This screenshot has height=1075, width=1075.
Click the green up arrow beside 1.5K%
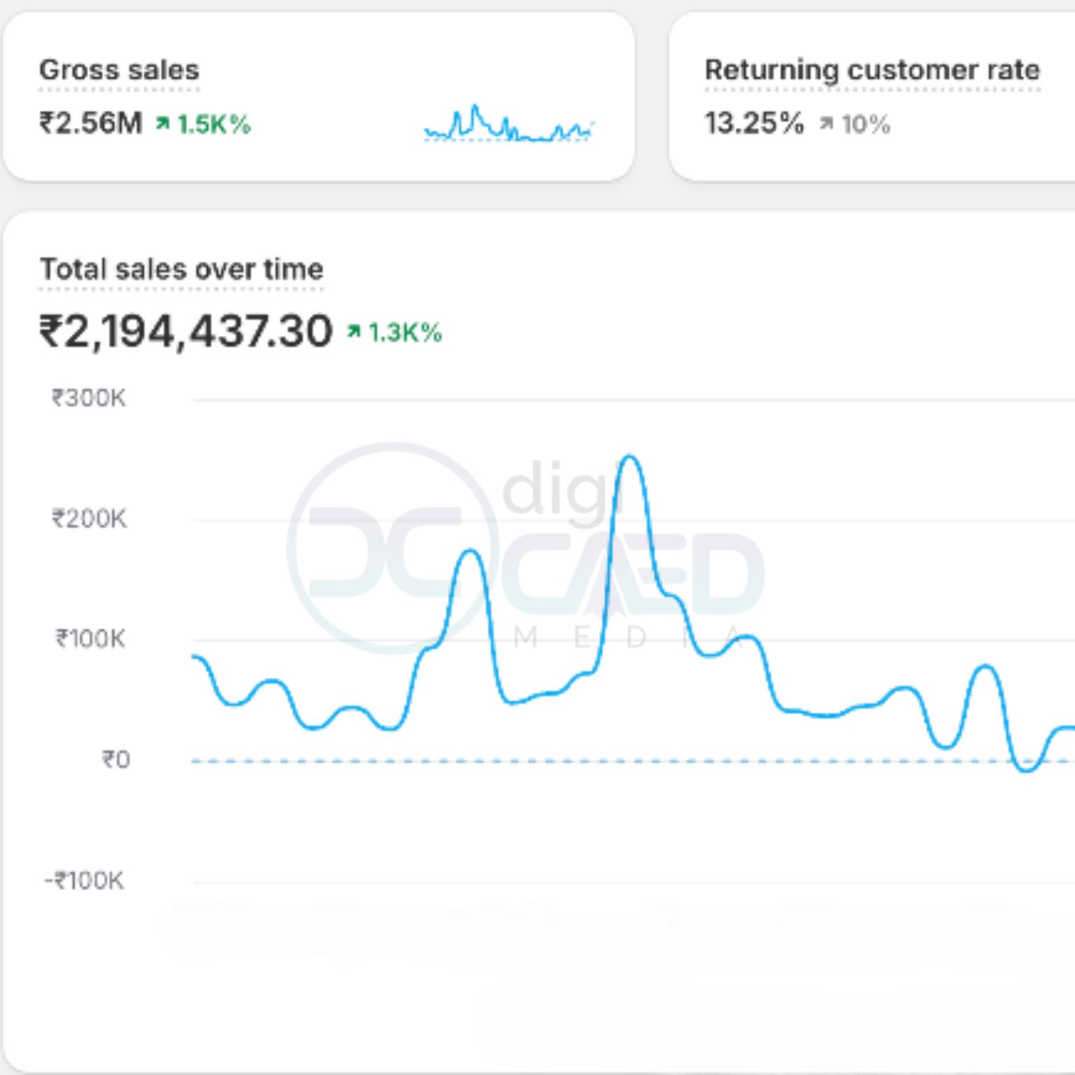(x=162, y=124)
